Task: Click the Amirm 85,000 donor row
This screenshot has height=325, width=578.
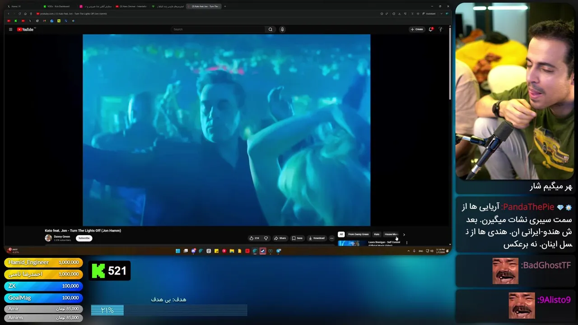Action: [x=43, y=318]
